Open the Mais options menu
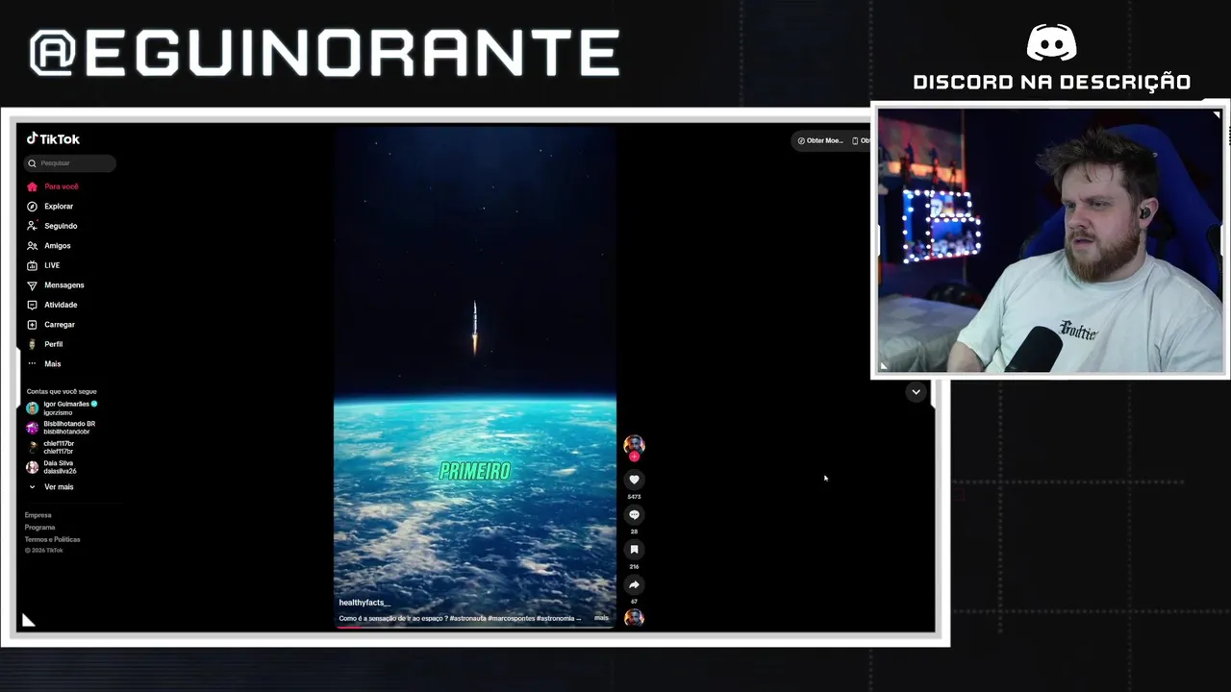The image size is (1231, 692). pyautogui.click(x=44, y=364)
